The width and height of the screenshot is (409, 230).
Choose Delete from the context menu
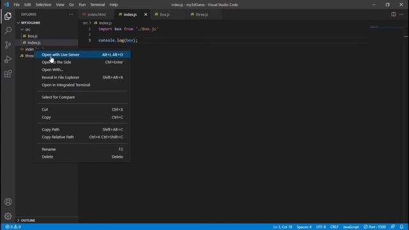[82, 157]
